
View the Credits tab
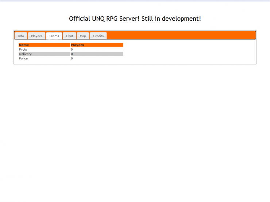(x=98, y=36)
